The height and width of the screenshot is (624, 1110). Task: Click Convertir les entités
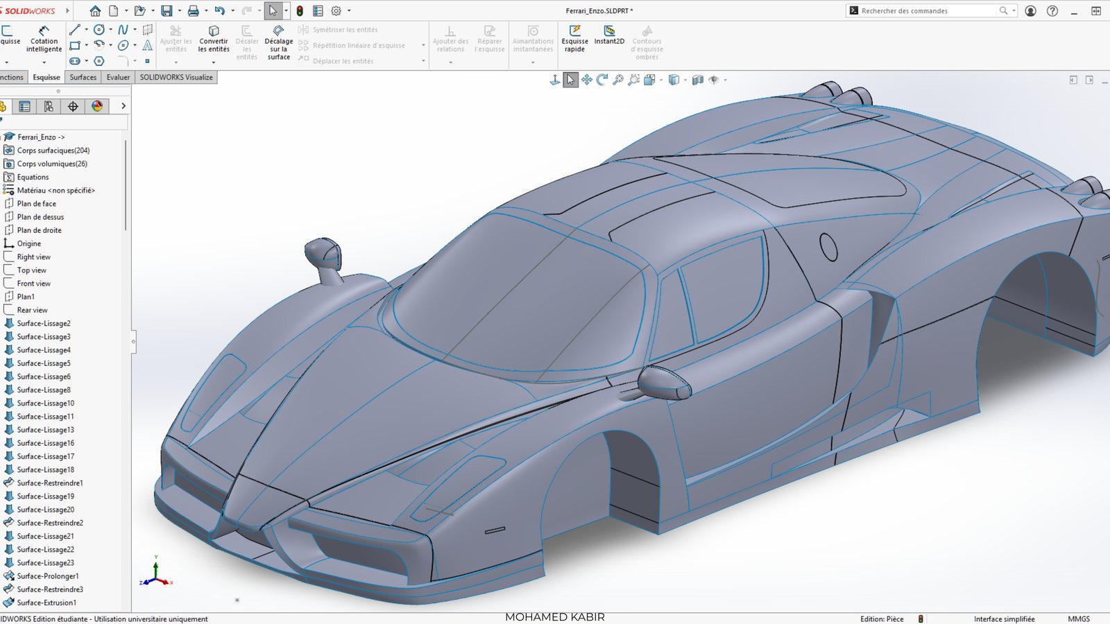click(214, 39)
